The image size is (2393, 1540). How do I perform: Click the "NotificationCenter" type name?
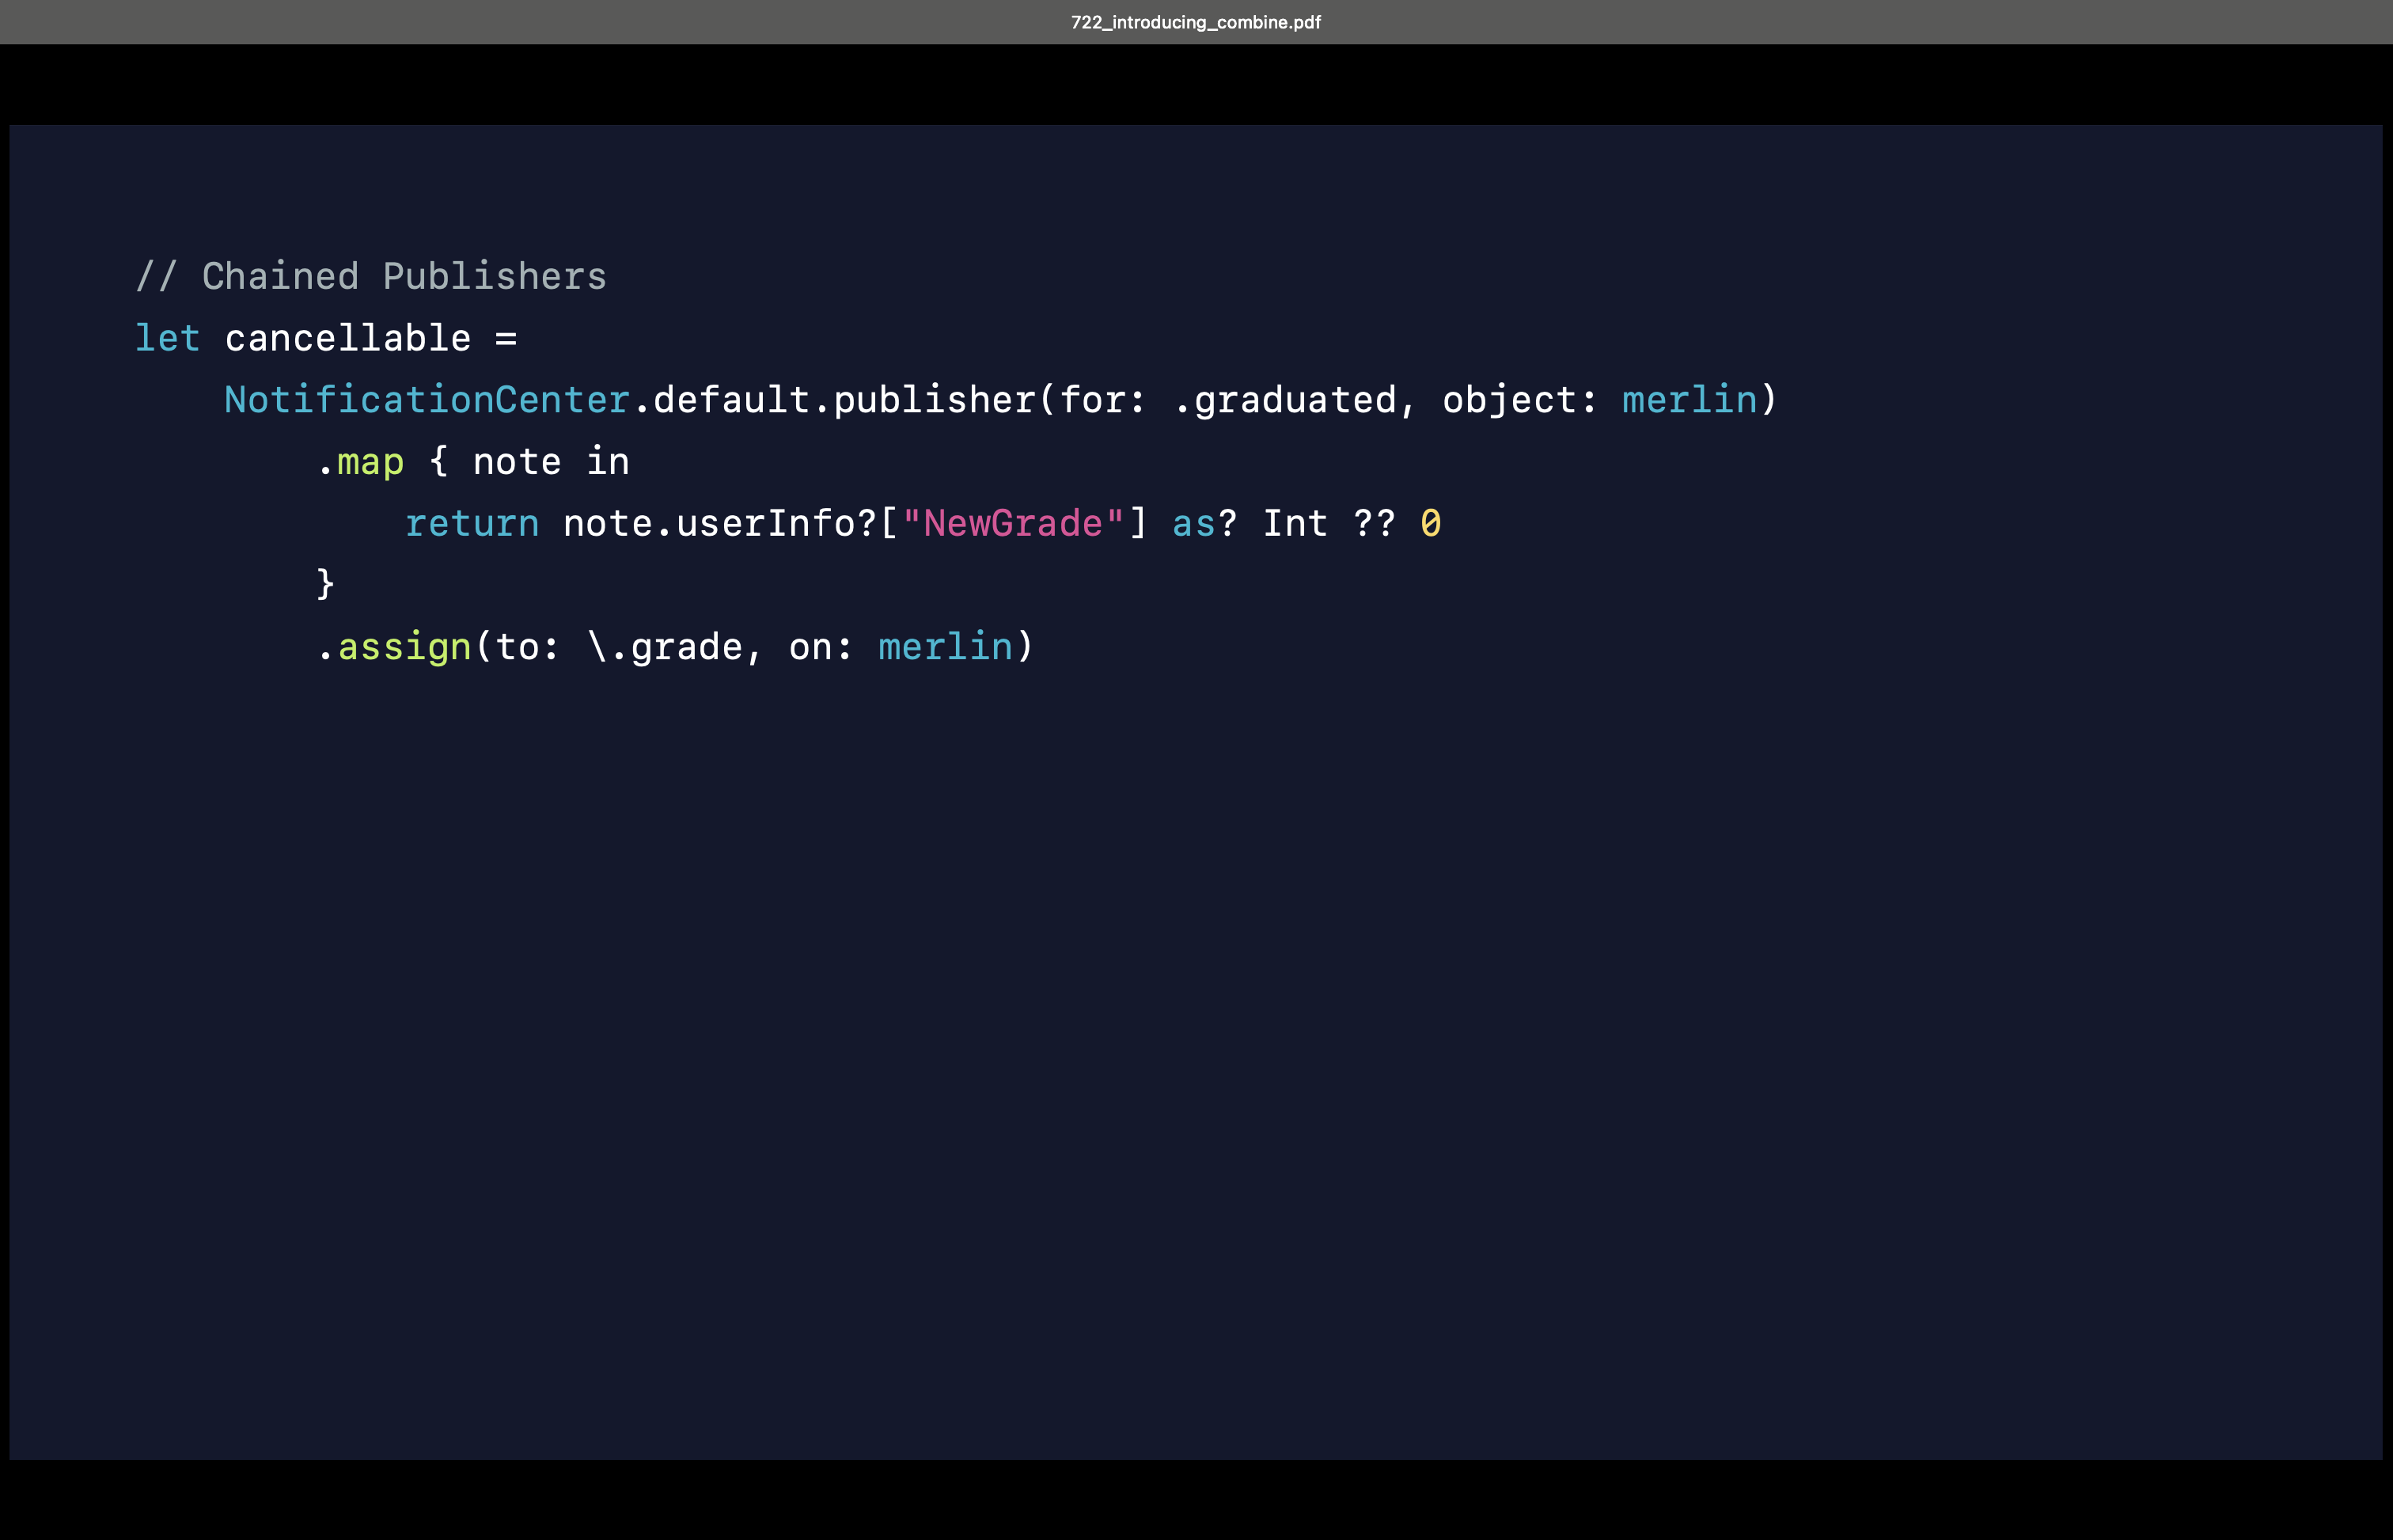[x=427, y=401]
